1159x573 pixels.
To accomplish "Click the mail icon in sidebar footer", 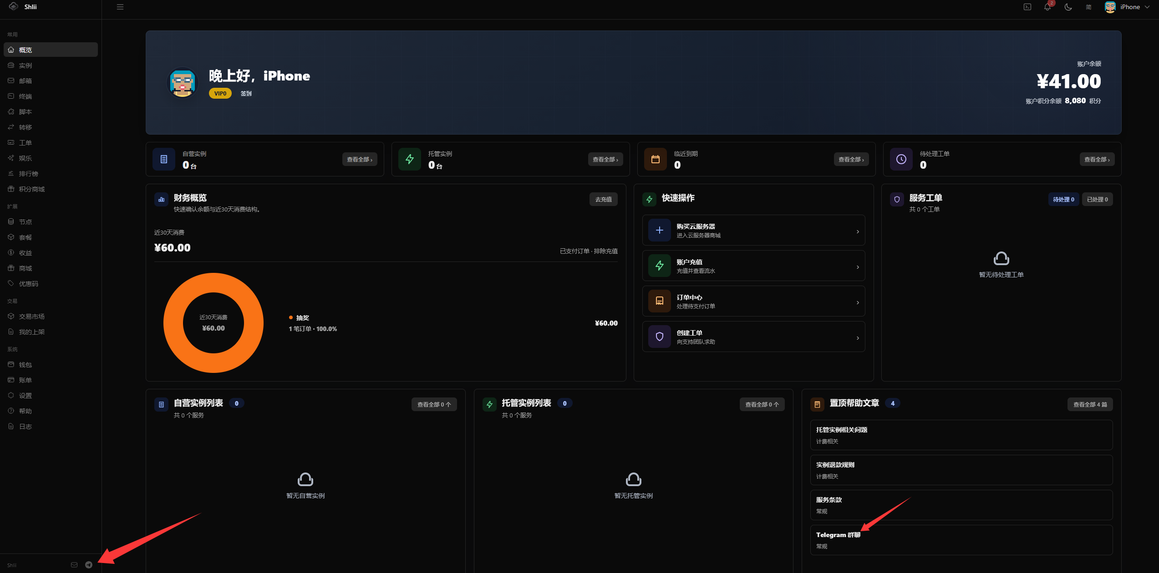I will point(74,565).
